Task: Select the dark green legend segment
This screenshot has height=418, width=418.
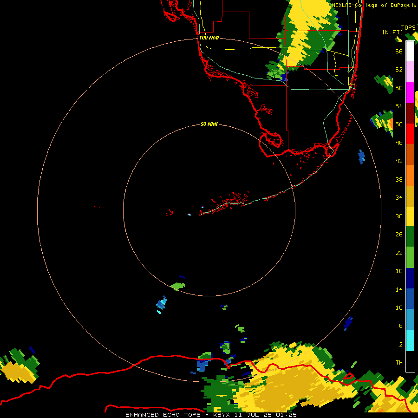Action: click(410, 236)
